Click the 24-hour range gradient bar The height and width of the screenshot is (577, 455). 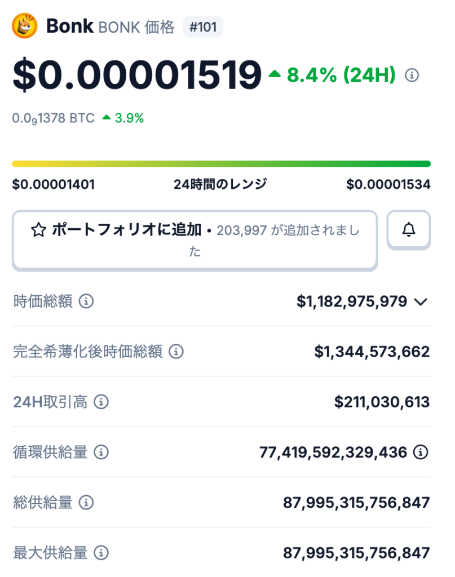tap(221, 164)
